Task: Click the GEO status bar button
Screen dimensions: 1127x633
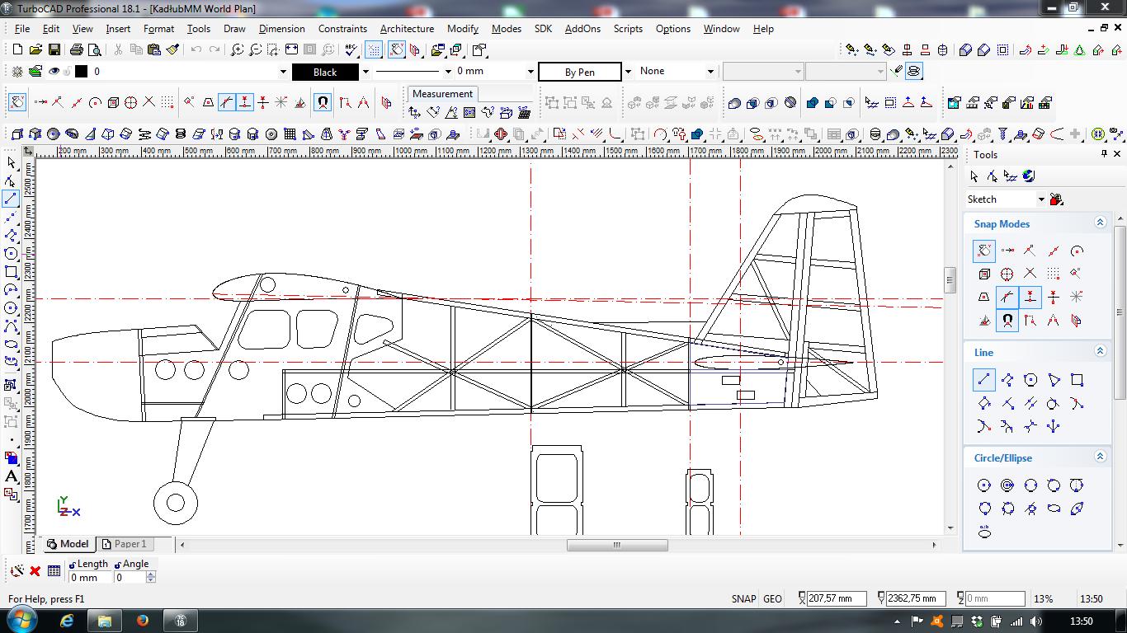Action: [x=772, y=599]
